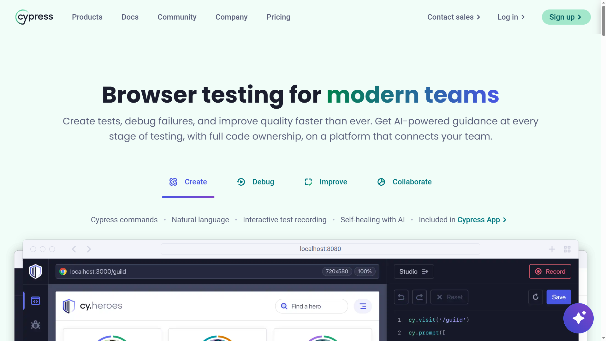Click the Sign up button
The height and width of the screenshot is (341, 606).
click(566, 17)
